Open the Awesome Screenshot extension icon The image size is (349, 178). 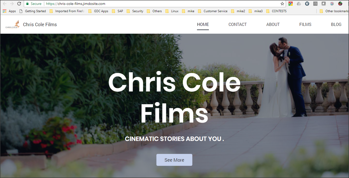click(x=332, y=4)
